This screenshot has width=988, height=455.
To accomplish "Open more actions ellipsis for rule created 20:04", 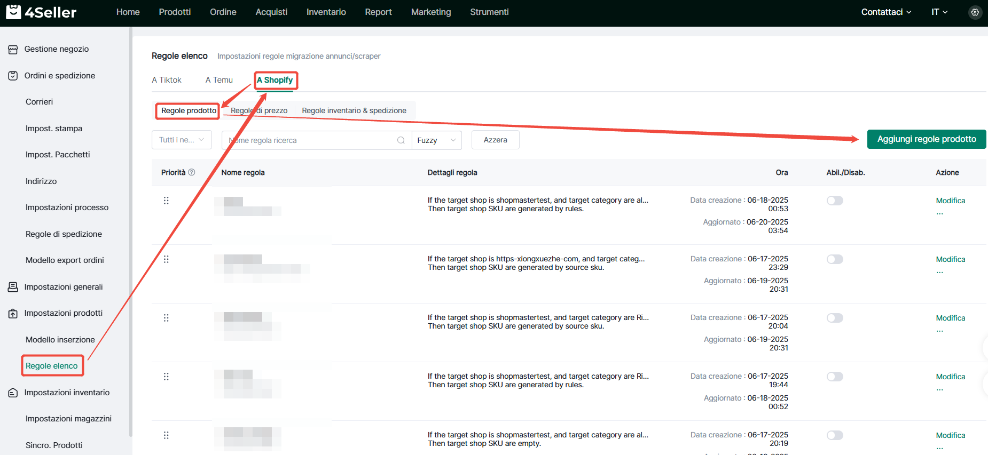I will pyautogui.click(x=940, y=331).
